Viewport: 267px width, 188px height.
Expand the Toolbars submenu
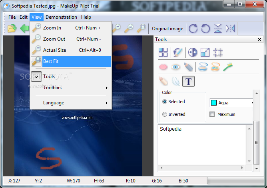click(71, 88)
